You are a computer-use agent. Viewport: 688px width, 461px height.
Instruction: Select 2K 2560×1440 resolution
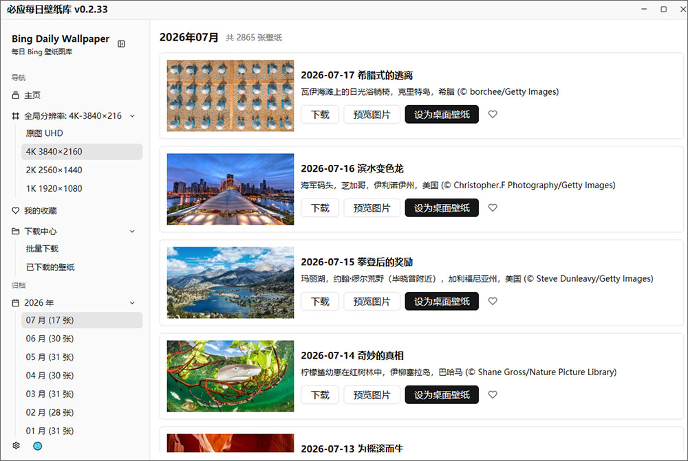pos(82,170)
